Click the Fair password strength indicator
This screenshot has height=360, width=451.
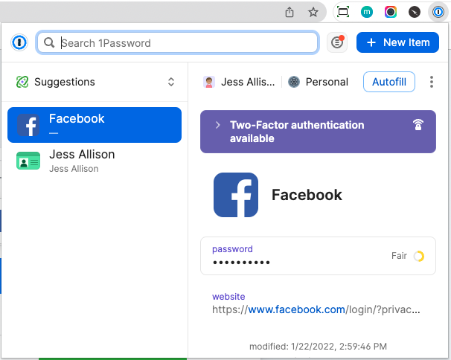pos(408,256)
